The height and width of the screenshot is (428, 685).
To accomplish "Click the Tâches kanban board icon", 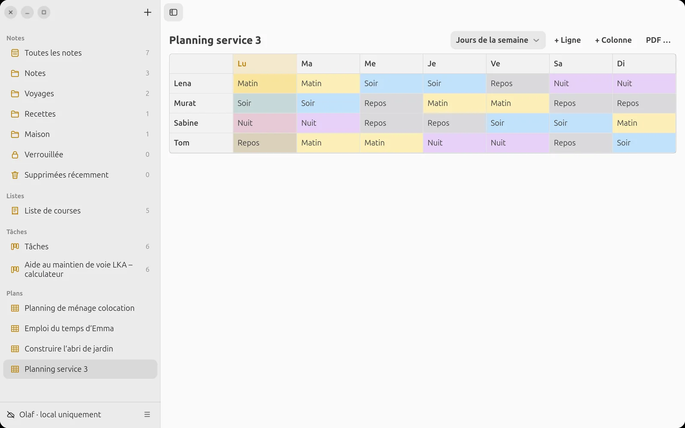I will click(15, 247).
